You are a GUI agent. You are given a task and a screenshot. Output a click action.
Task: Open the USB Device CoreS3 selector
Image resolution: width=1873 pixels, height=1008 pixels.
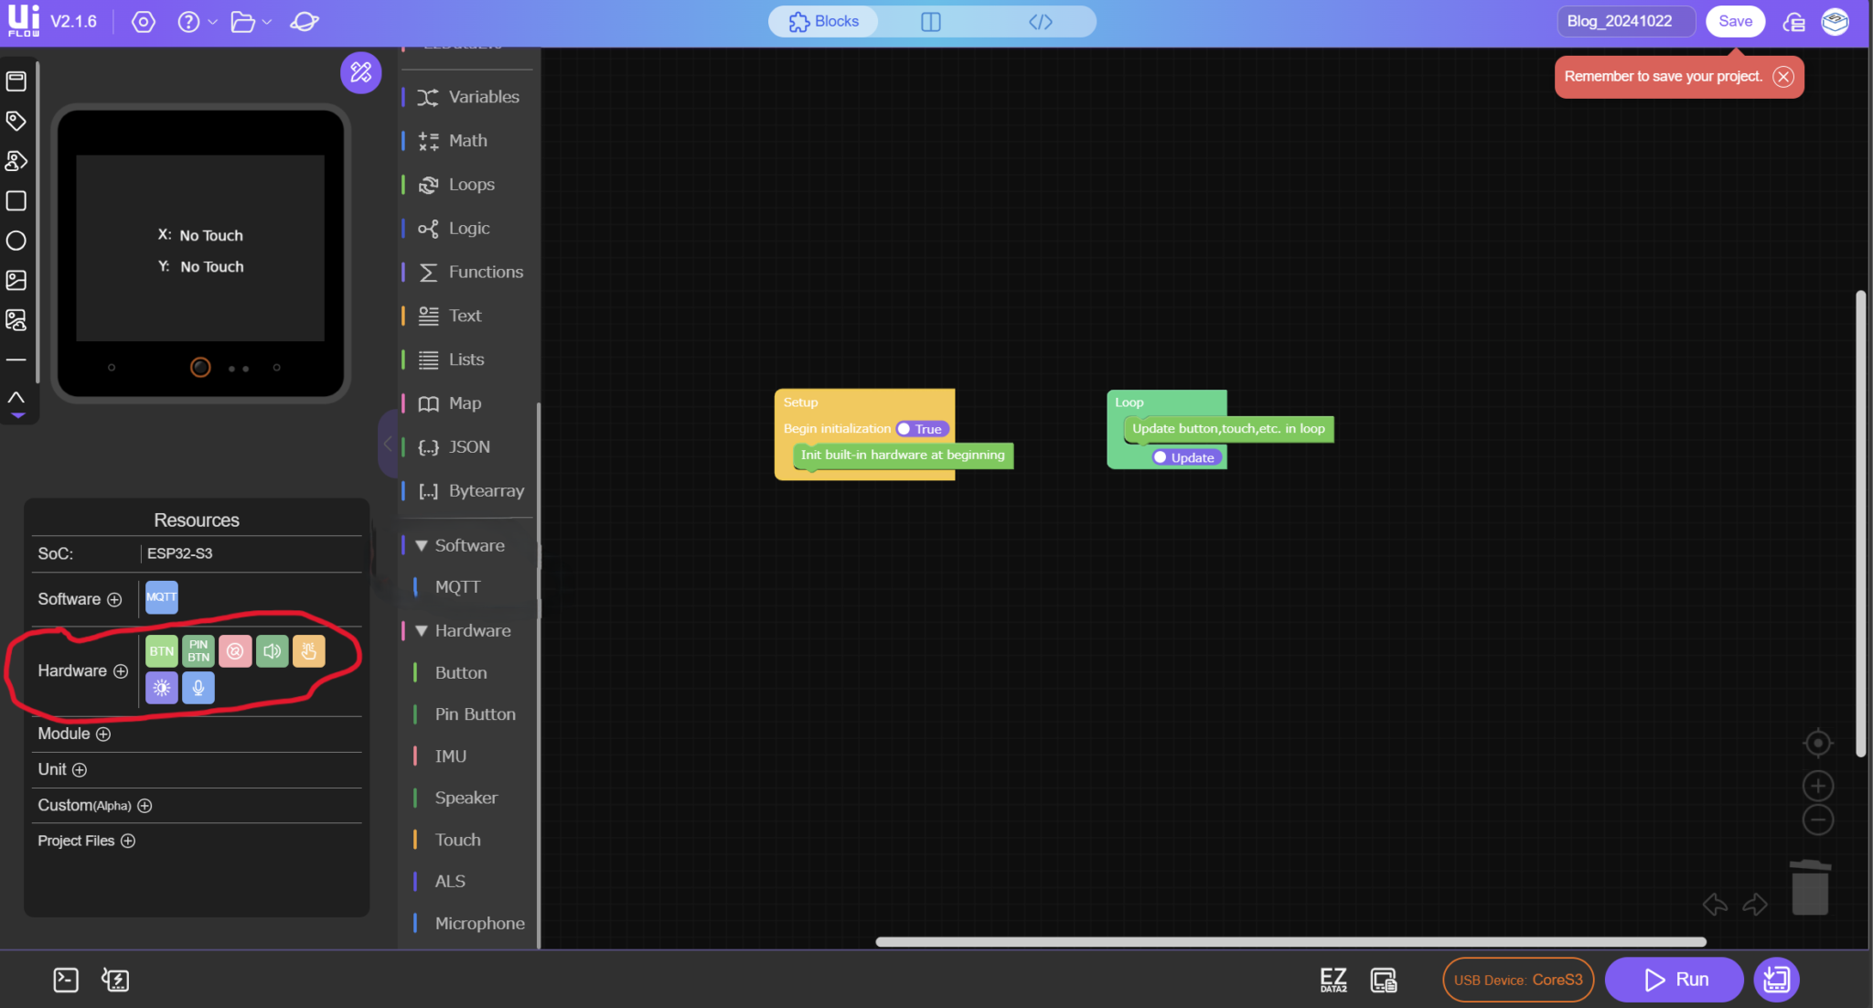click(1516, 979)
